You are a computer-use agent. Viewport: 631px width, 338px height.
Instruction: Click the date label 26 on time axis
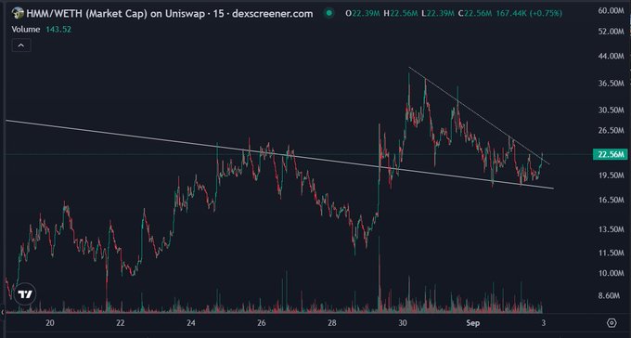[x=262, y=323]
